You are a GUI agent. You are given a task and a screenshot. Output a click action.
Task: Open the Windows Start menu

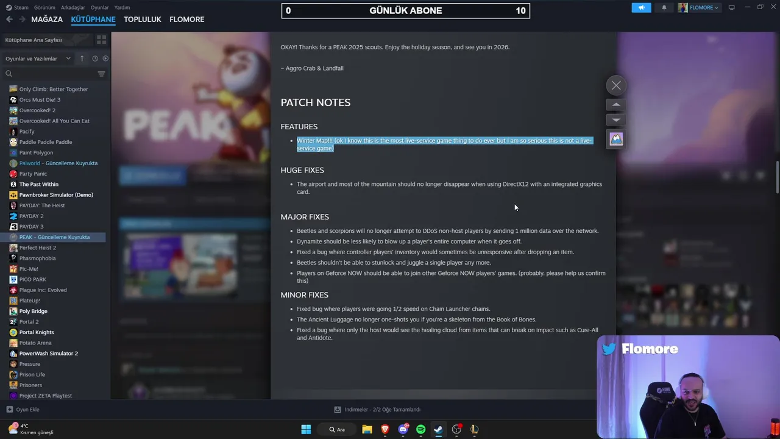tap(306, 429)
